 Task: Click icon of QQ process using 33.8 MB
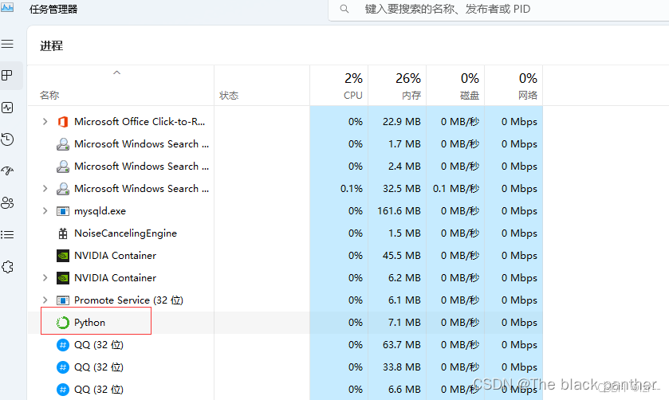click(63, 367)
